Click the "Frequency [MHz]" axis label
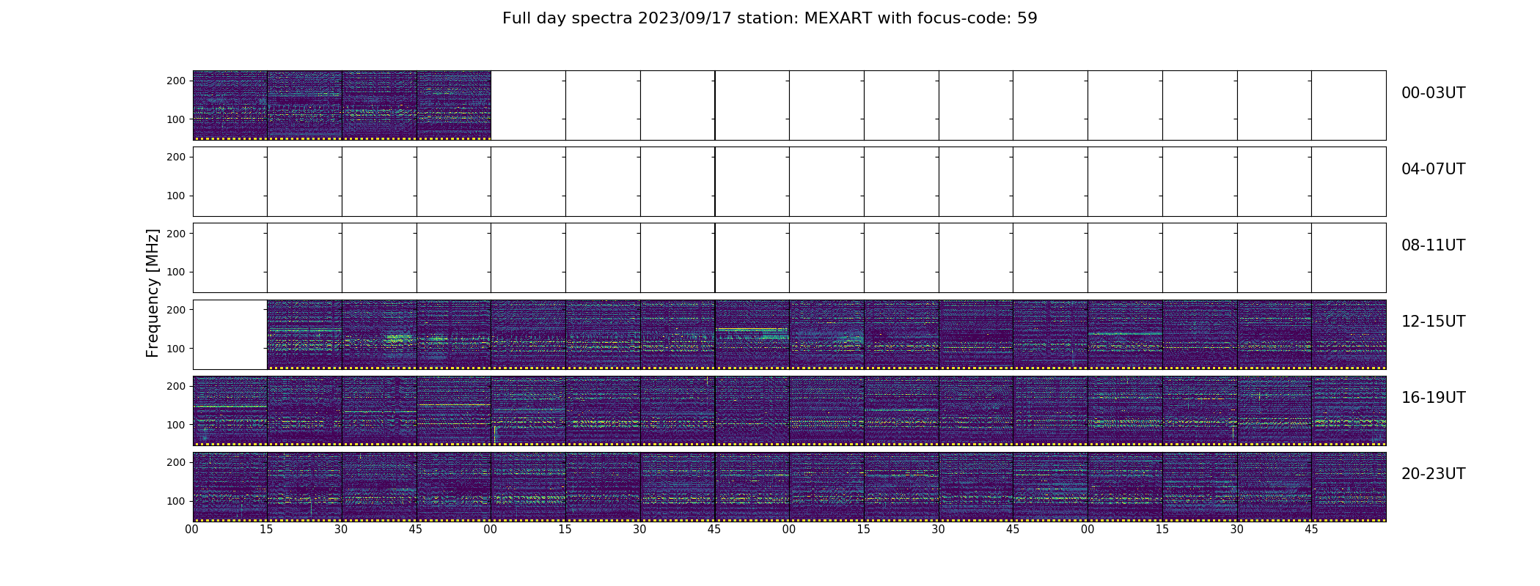The height and width of the screenshot is (586, 1540). click(x=153, y=293)
